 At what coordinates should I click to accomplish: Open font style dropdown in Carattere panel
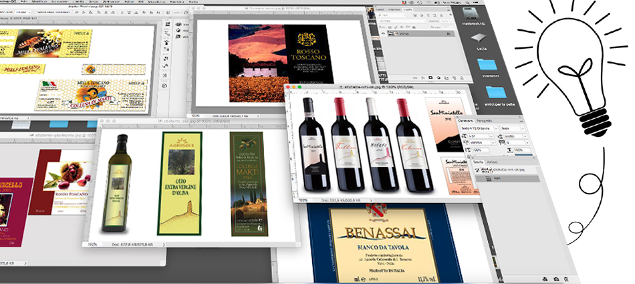[513, 128]
